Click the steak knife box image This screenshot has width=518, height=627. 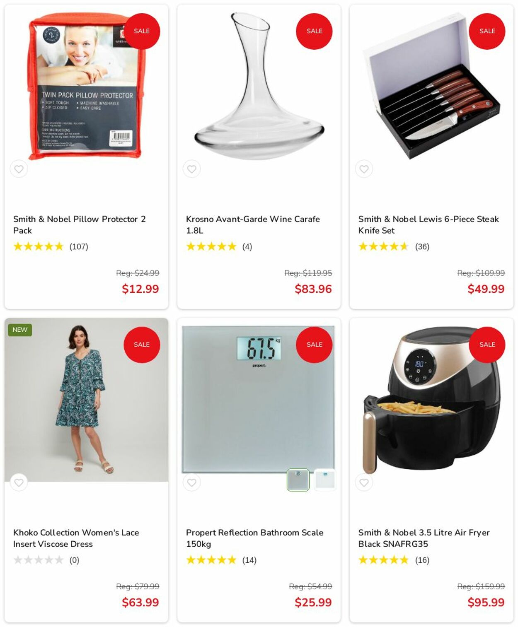(x=431, y=86)
